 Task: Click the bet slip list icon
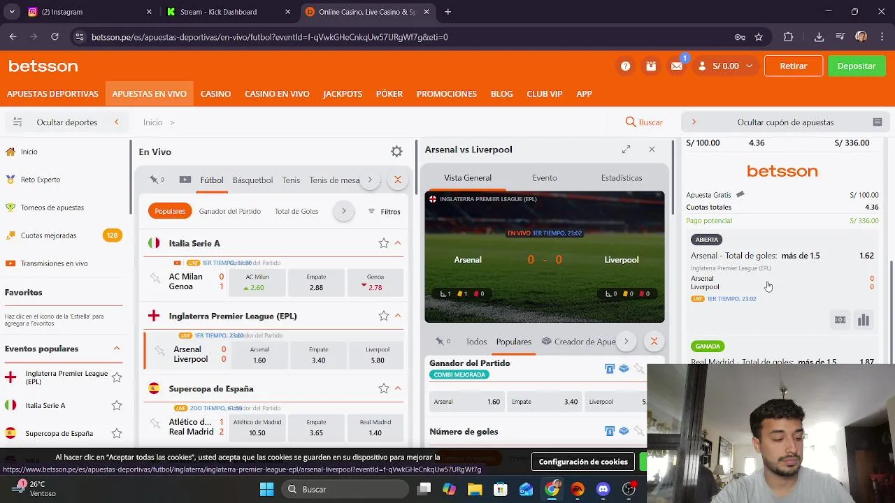878,122
